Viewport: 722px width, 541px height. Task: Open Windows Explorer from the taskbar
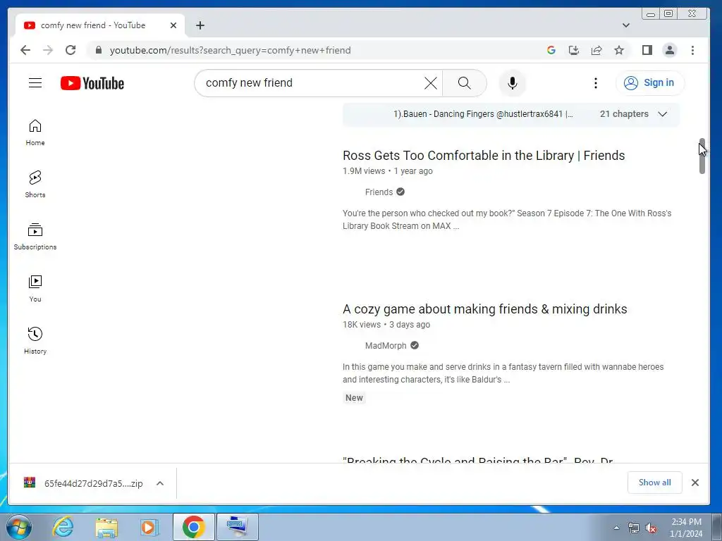[x=106, y=527]
